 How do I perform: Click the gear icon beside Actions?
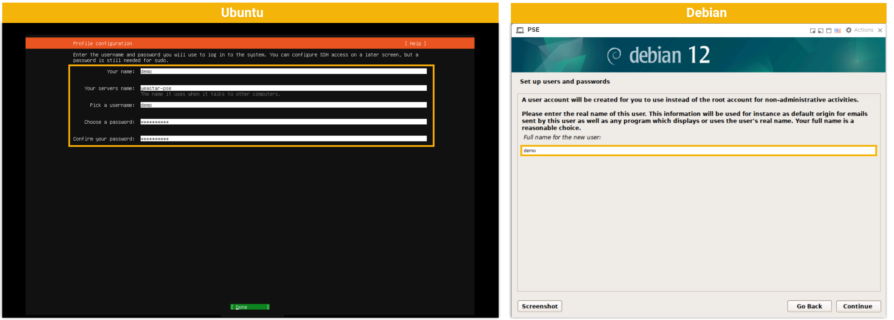coord(848,30)
